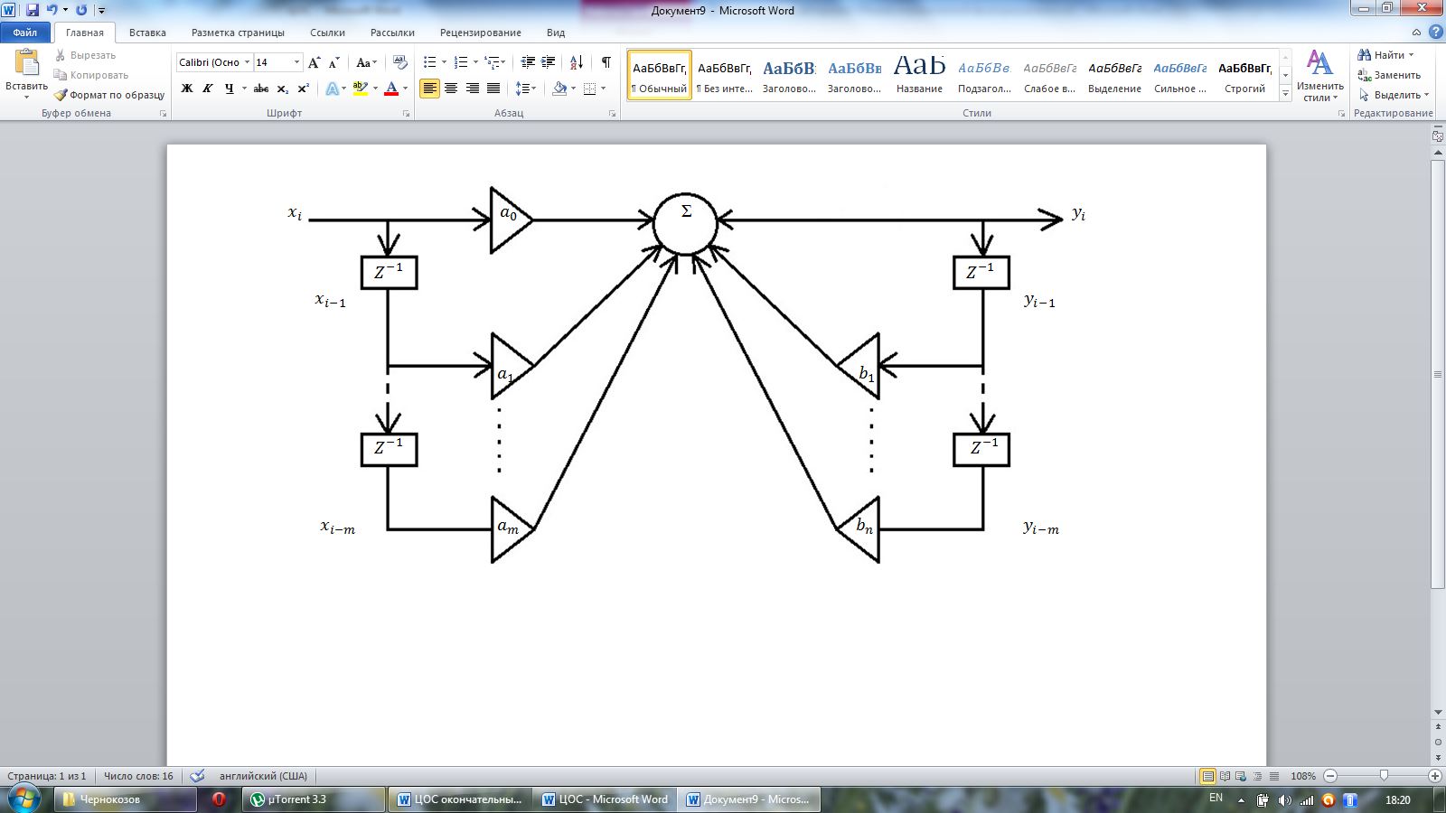Open the Windows Start menu

[23, 799]
